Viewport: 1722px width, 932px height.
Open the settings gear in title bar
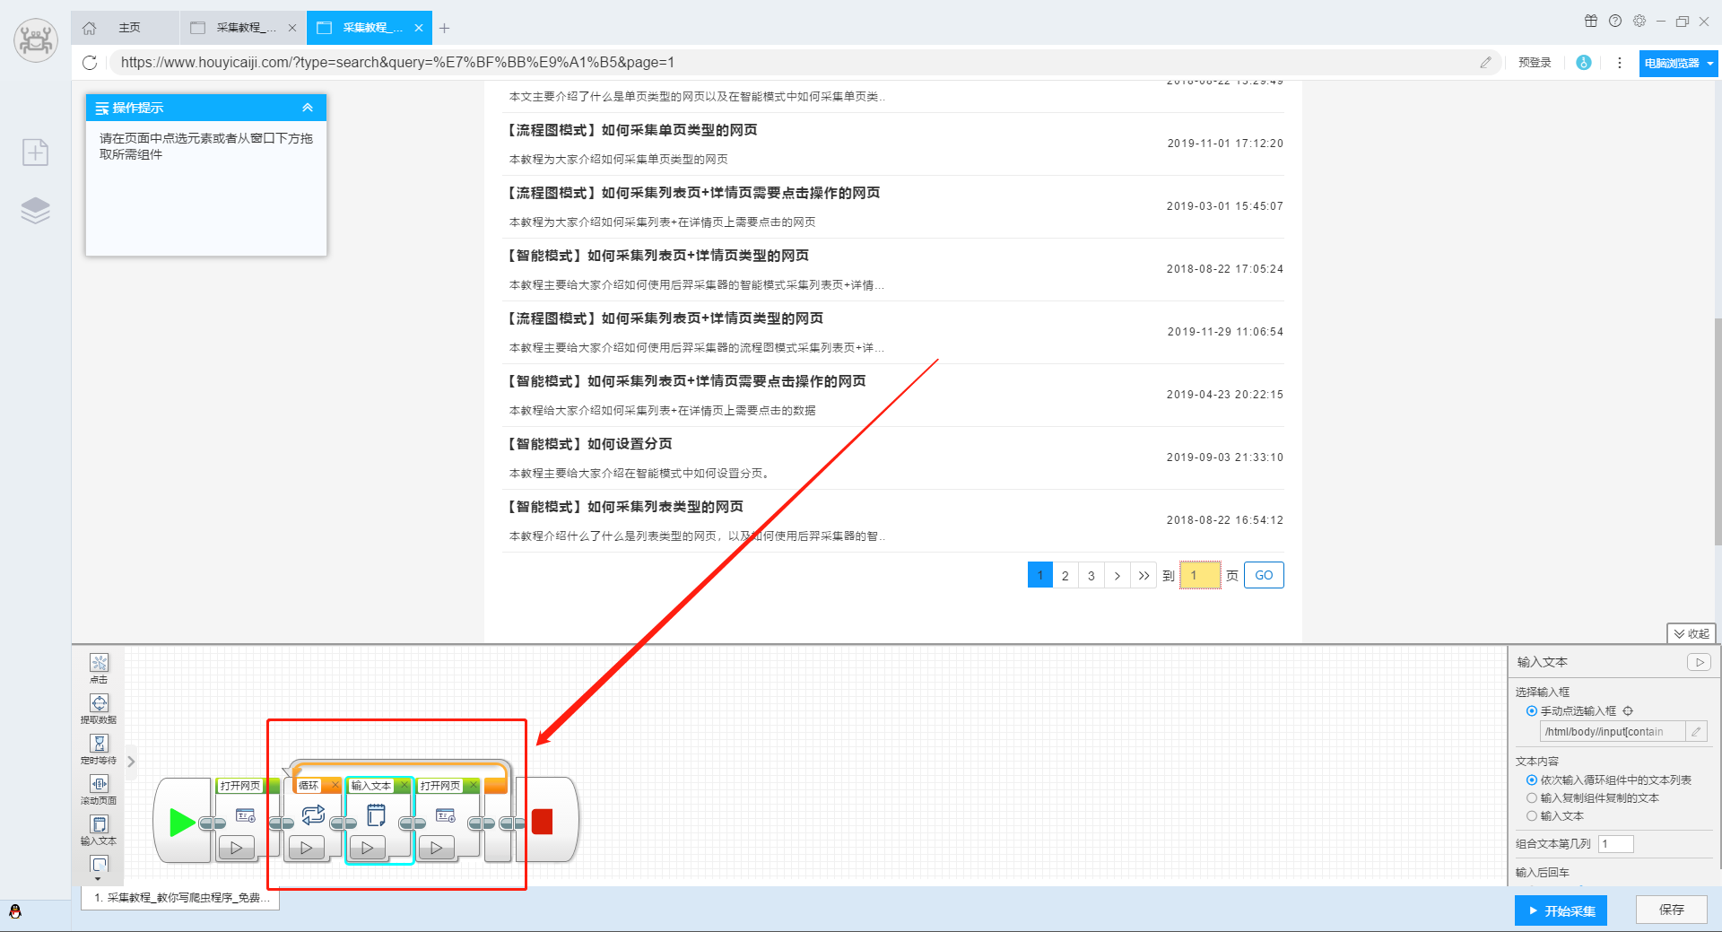pos(1639,21)
